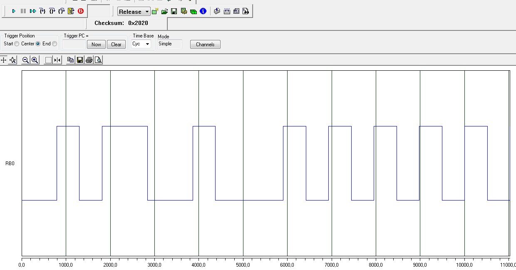Save the workspace with the top toolbar floppy icon
Viewport: 516px width, 270px height.
tap(174, 11)
